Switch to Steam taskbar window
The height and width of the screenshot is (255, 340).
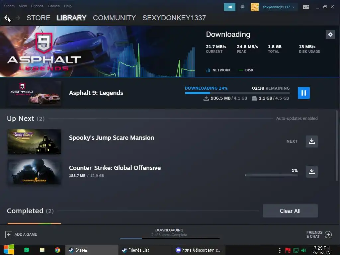point(92,250)
